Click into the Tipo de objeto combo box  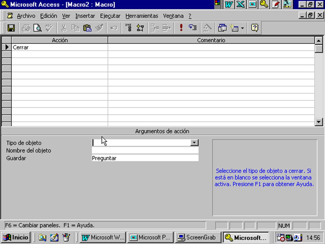tap(141, 143)
